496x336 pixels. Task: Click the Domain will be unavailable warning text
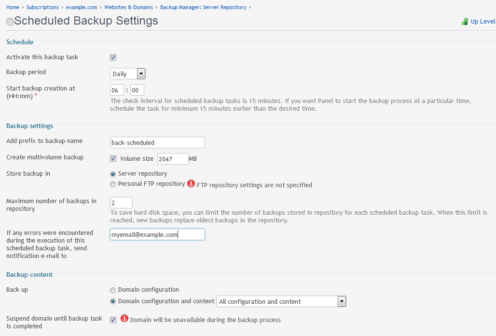(205, 320)
